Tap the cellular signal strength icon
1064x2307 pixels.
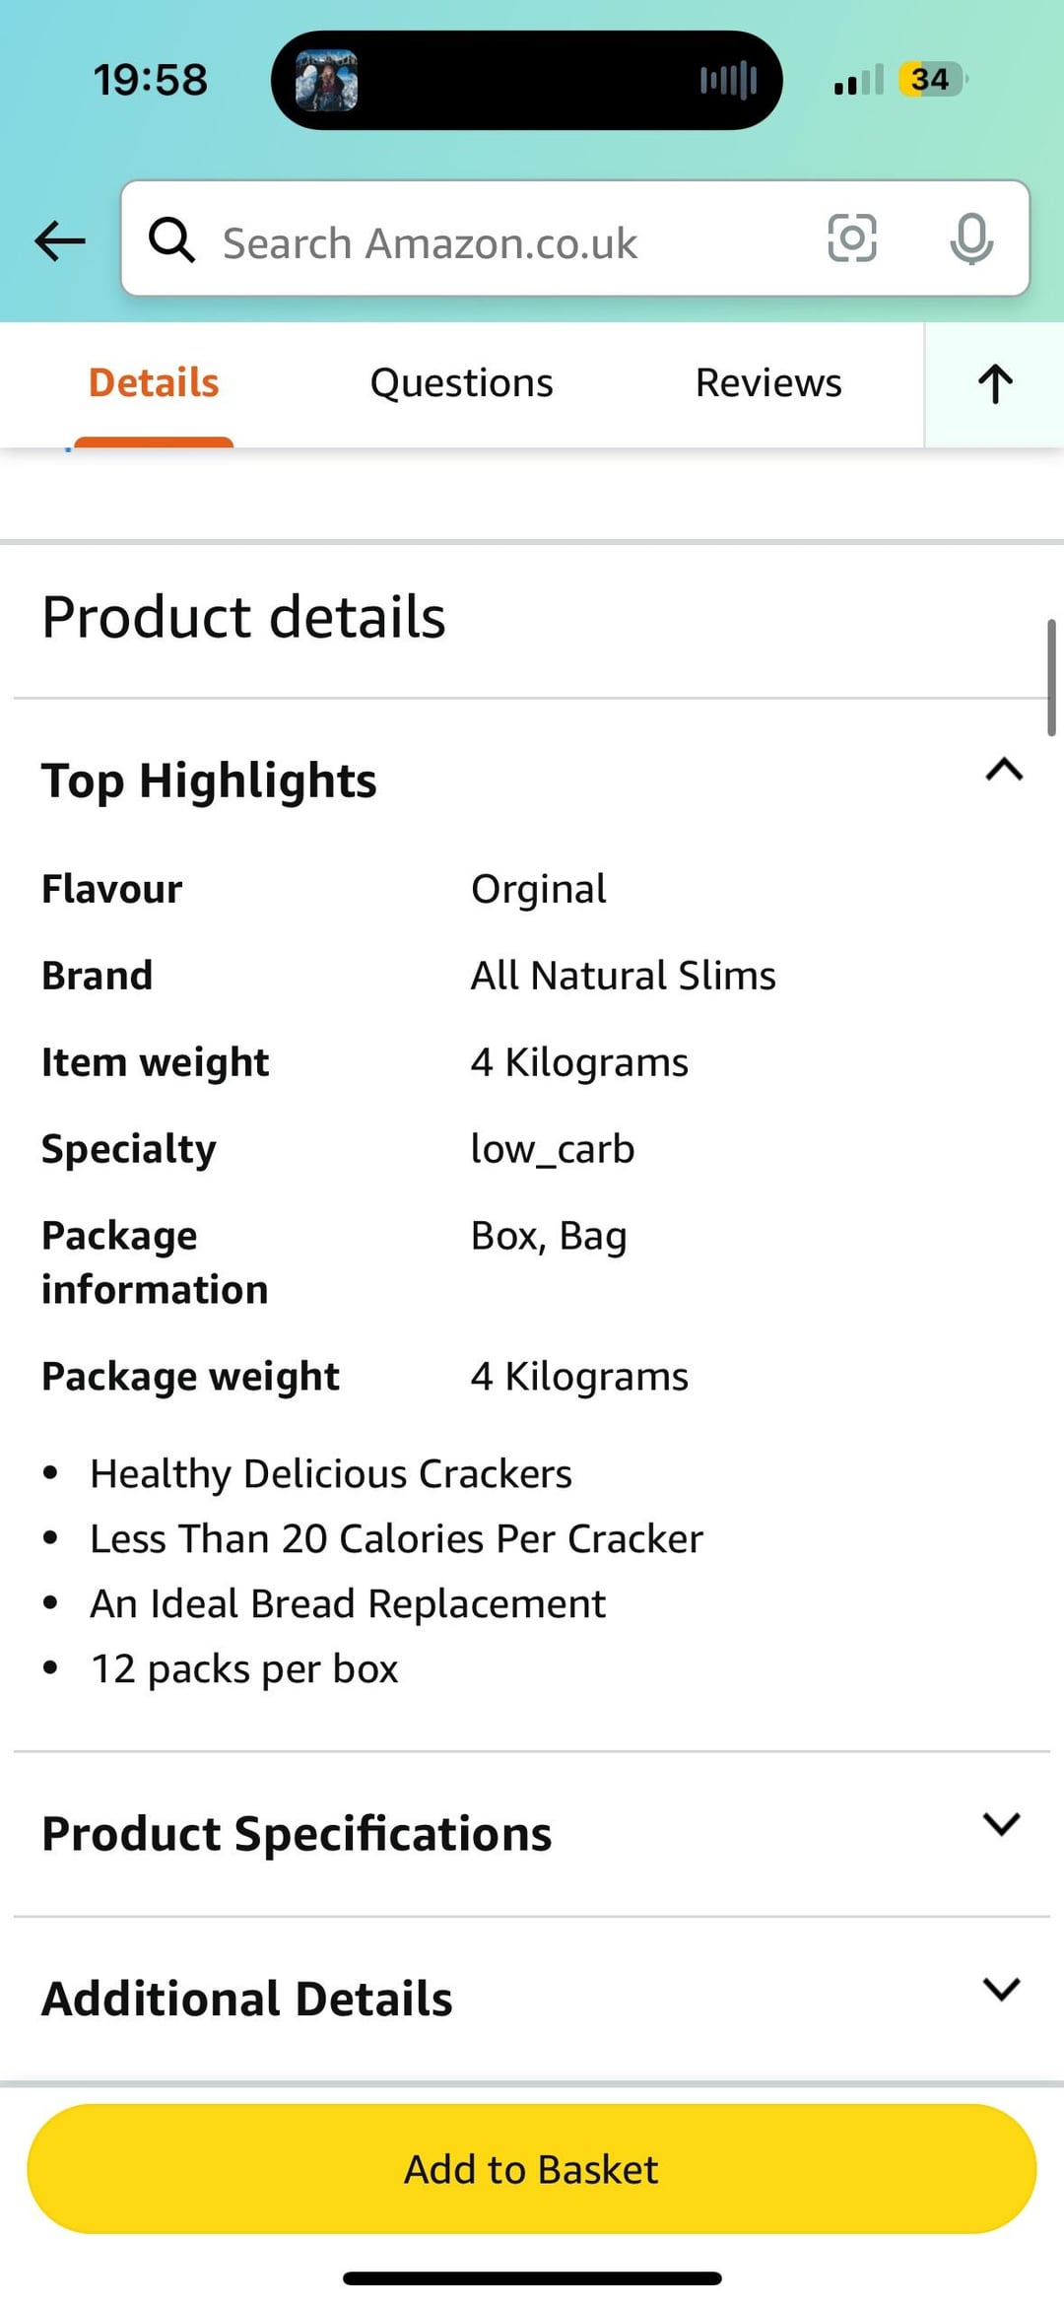point(858,80)
